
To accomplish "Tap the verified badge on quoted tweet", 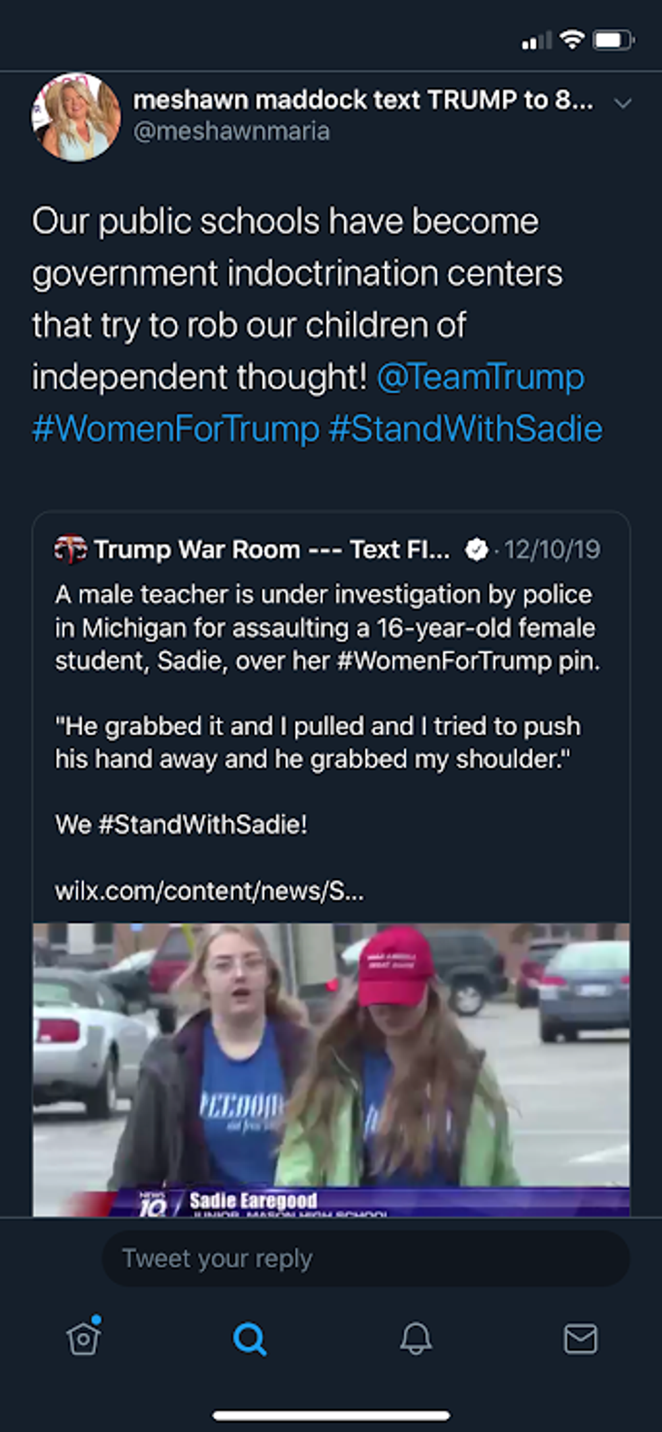I will click(477, 550).
